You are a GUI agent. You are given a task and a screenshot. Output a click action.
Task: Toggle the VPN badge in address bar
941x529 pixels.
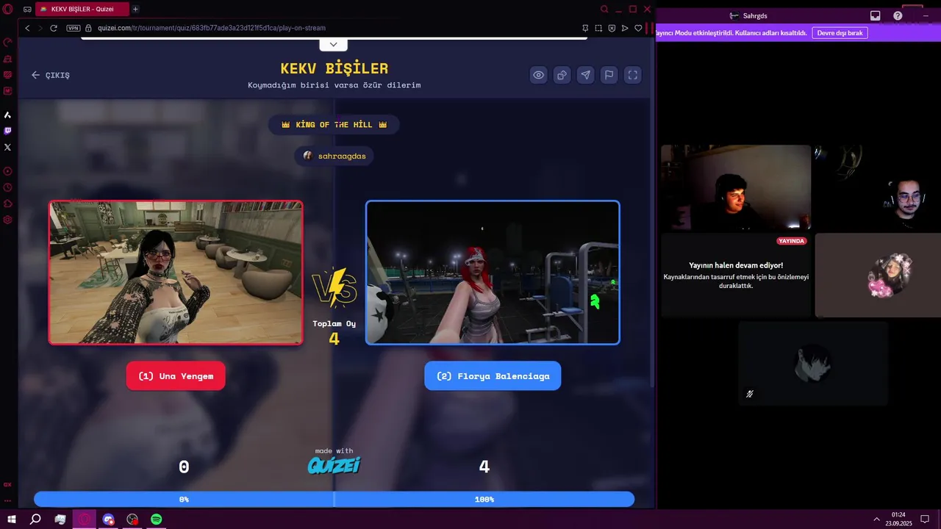point(73,28)
